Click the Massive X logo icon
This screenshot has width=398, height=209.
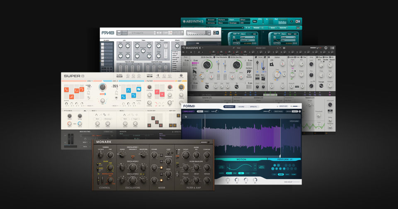pyautogui.click(x=184, y=49)
